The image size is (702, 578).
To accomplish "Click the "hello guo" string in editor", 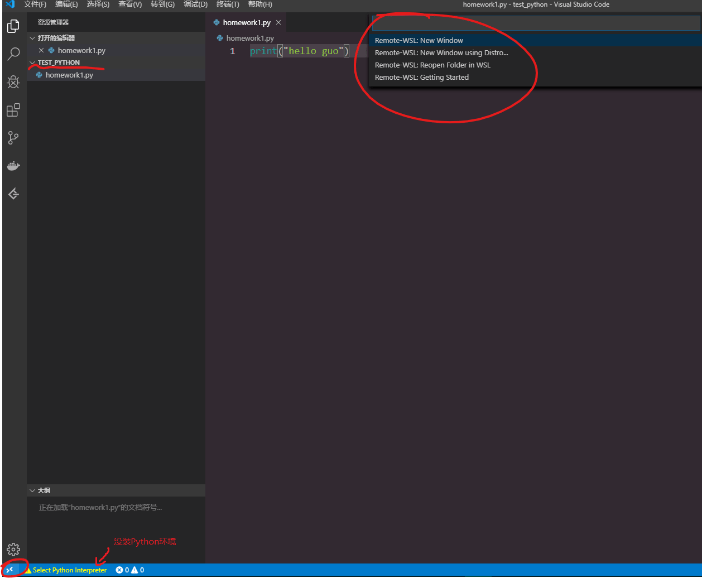I will [313, 51].
